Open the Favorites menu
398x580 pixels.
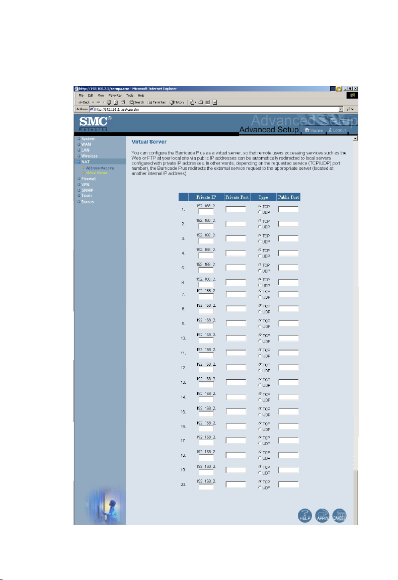(115, 96)
